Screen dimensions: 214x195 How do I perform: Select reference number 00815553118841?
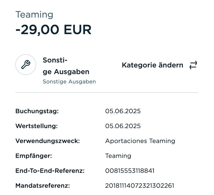pyautogui.click(x=130, y=171)
